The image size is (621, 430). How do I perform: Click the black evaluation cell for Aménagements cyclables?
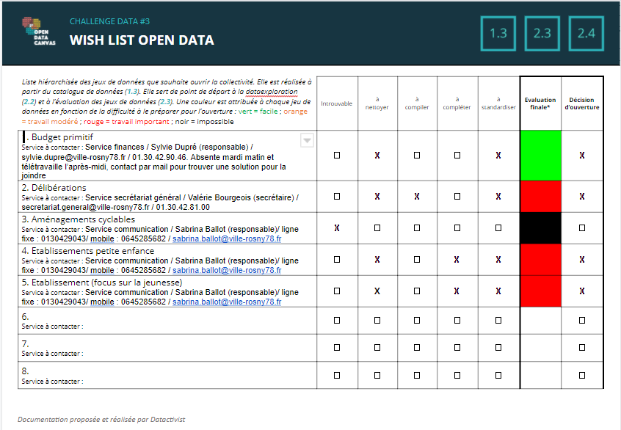click(x=540, y=228)
